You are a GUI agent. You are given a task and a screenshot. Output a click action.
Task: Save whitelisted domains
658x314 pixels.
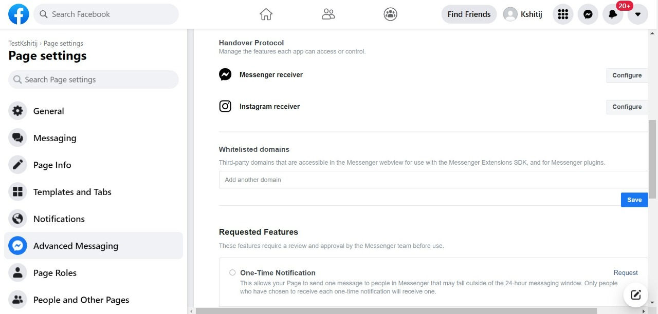pos(634,200)
